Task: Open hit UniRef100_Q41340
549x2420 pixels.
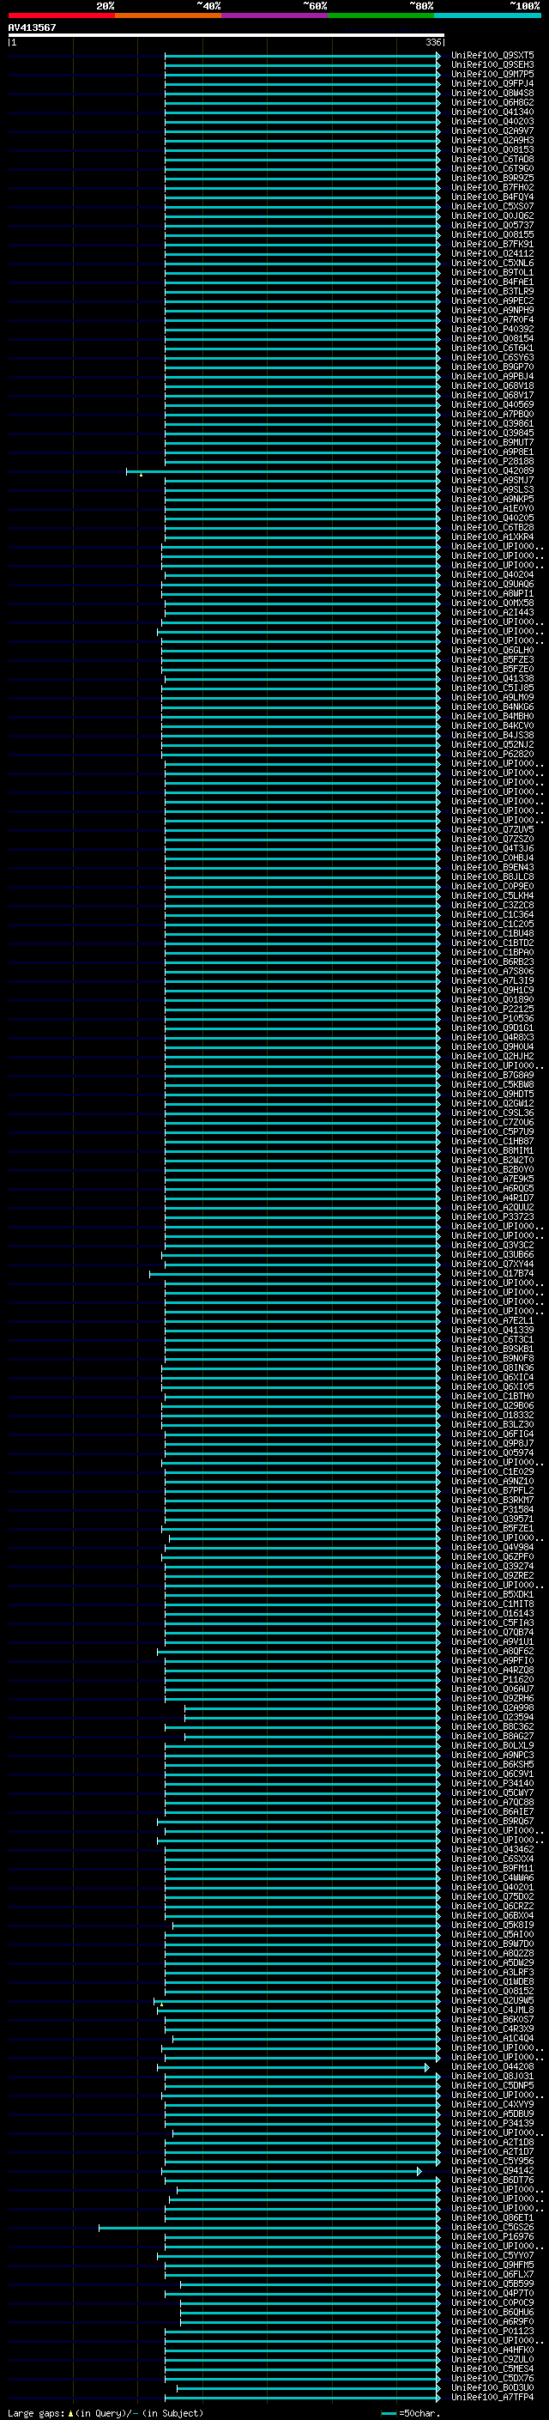Action: pos(492,112)
